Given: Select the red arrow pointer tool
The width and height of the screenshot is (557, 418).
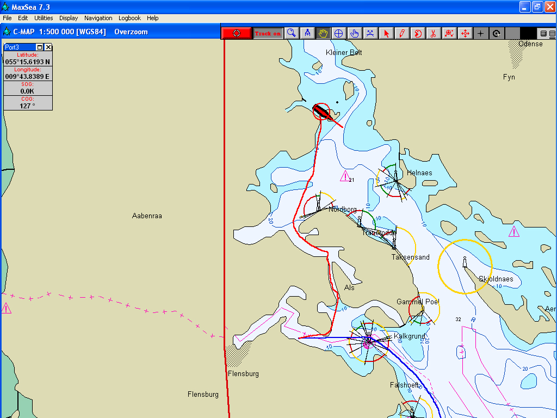Looking at the screenshot, I should [386, 33].
